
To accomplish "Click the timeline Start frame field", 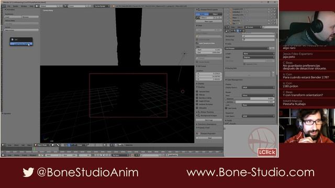I will 53,155.
